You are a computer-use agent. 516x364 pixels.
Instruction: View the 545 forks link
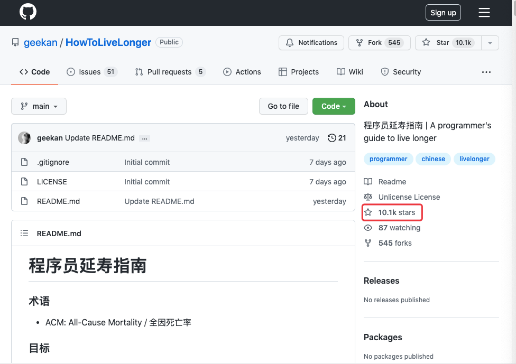click(x=395, y=243)
